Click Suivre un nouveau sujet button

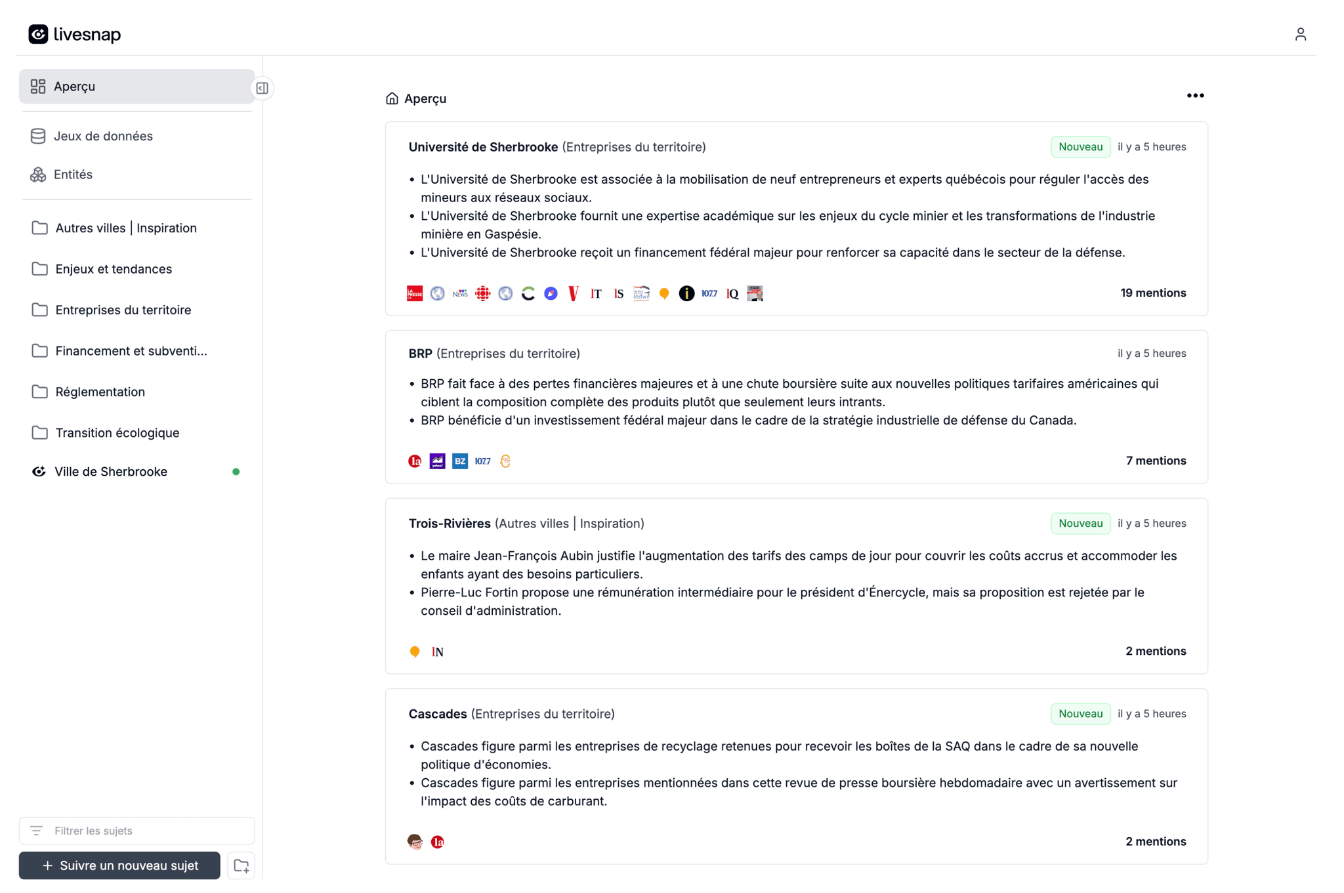click(x=119, y=866)
